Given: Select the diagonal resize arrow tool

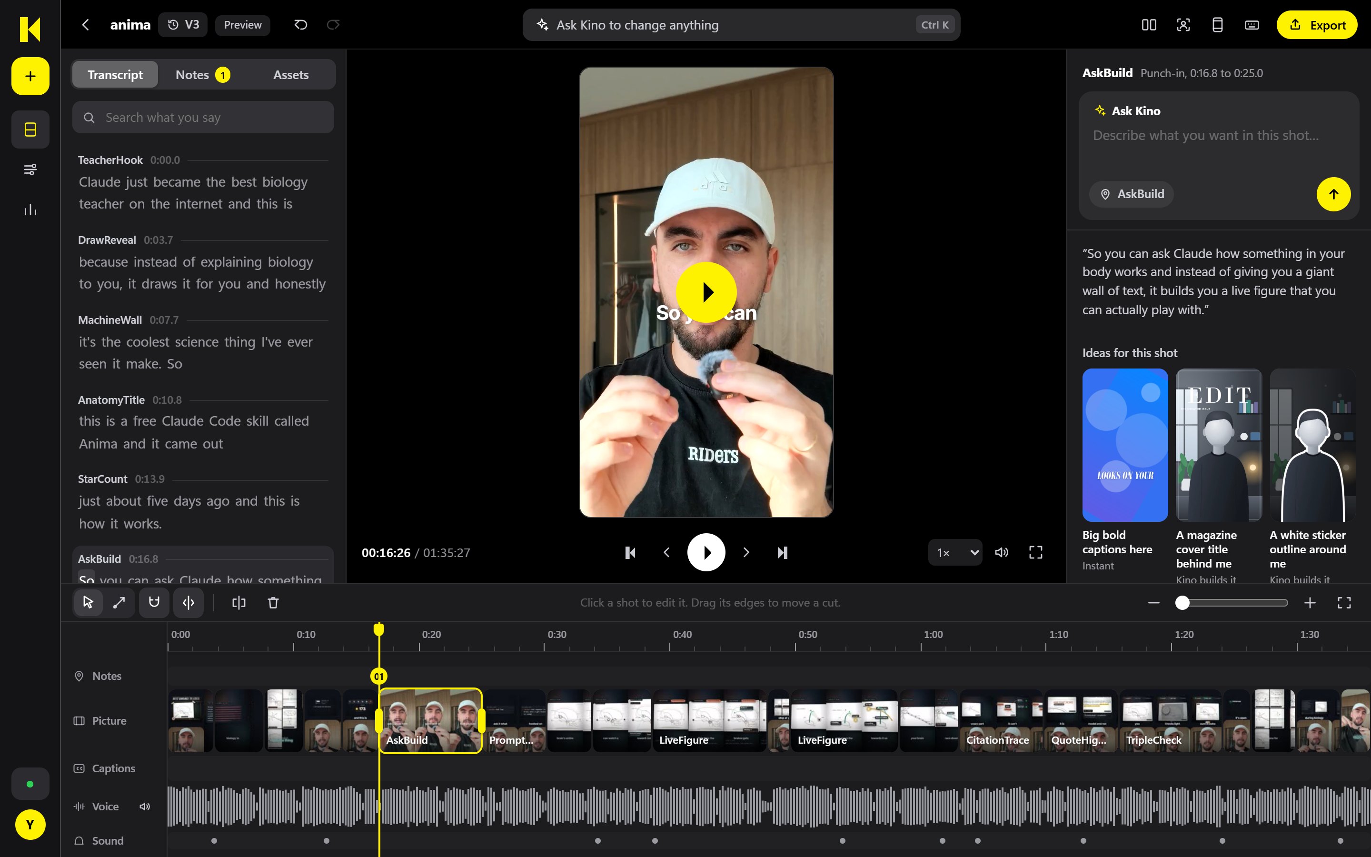Looking at the screenshot, I should click(x=119, y=602).
